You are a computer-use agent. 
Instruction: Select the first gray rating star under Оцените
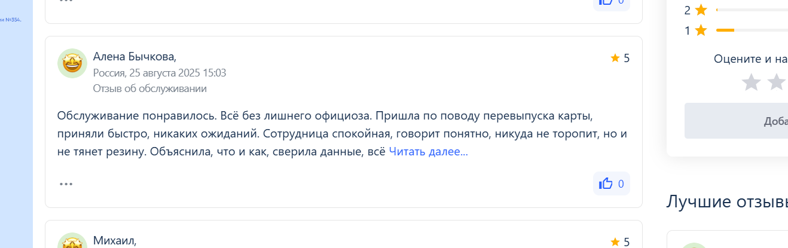[750, 82]
